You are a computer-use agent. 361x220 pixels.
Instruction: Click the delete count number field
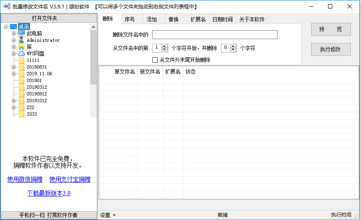(226, 48)
